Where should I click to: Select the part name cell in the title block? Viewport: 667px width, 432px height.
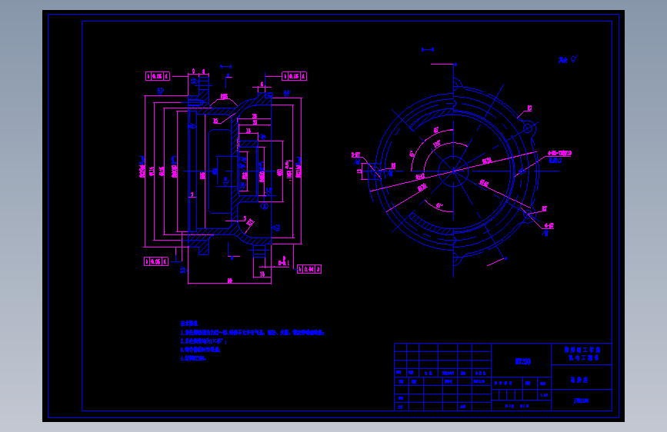(582, 377)
